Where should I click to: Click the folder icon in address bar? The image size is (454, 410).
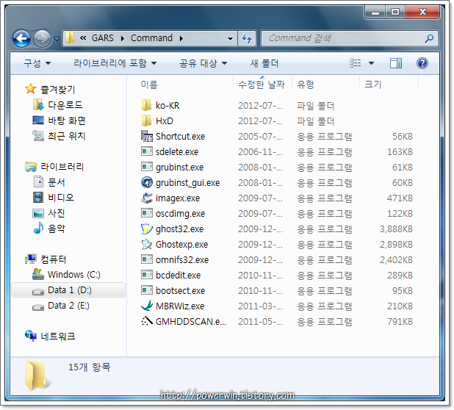coord(70,38)
